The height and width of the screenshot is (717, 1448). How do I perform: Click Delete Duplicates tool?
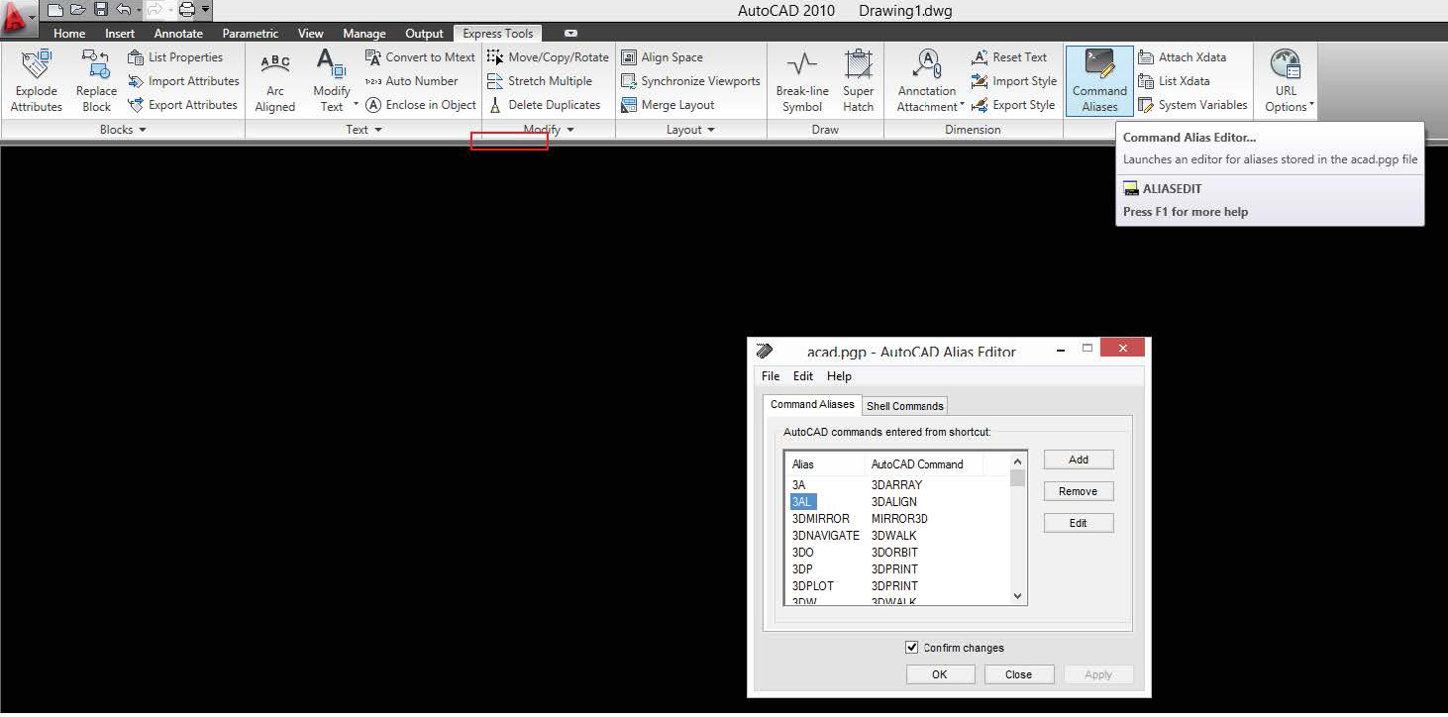pos(544,105)
